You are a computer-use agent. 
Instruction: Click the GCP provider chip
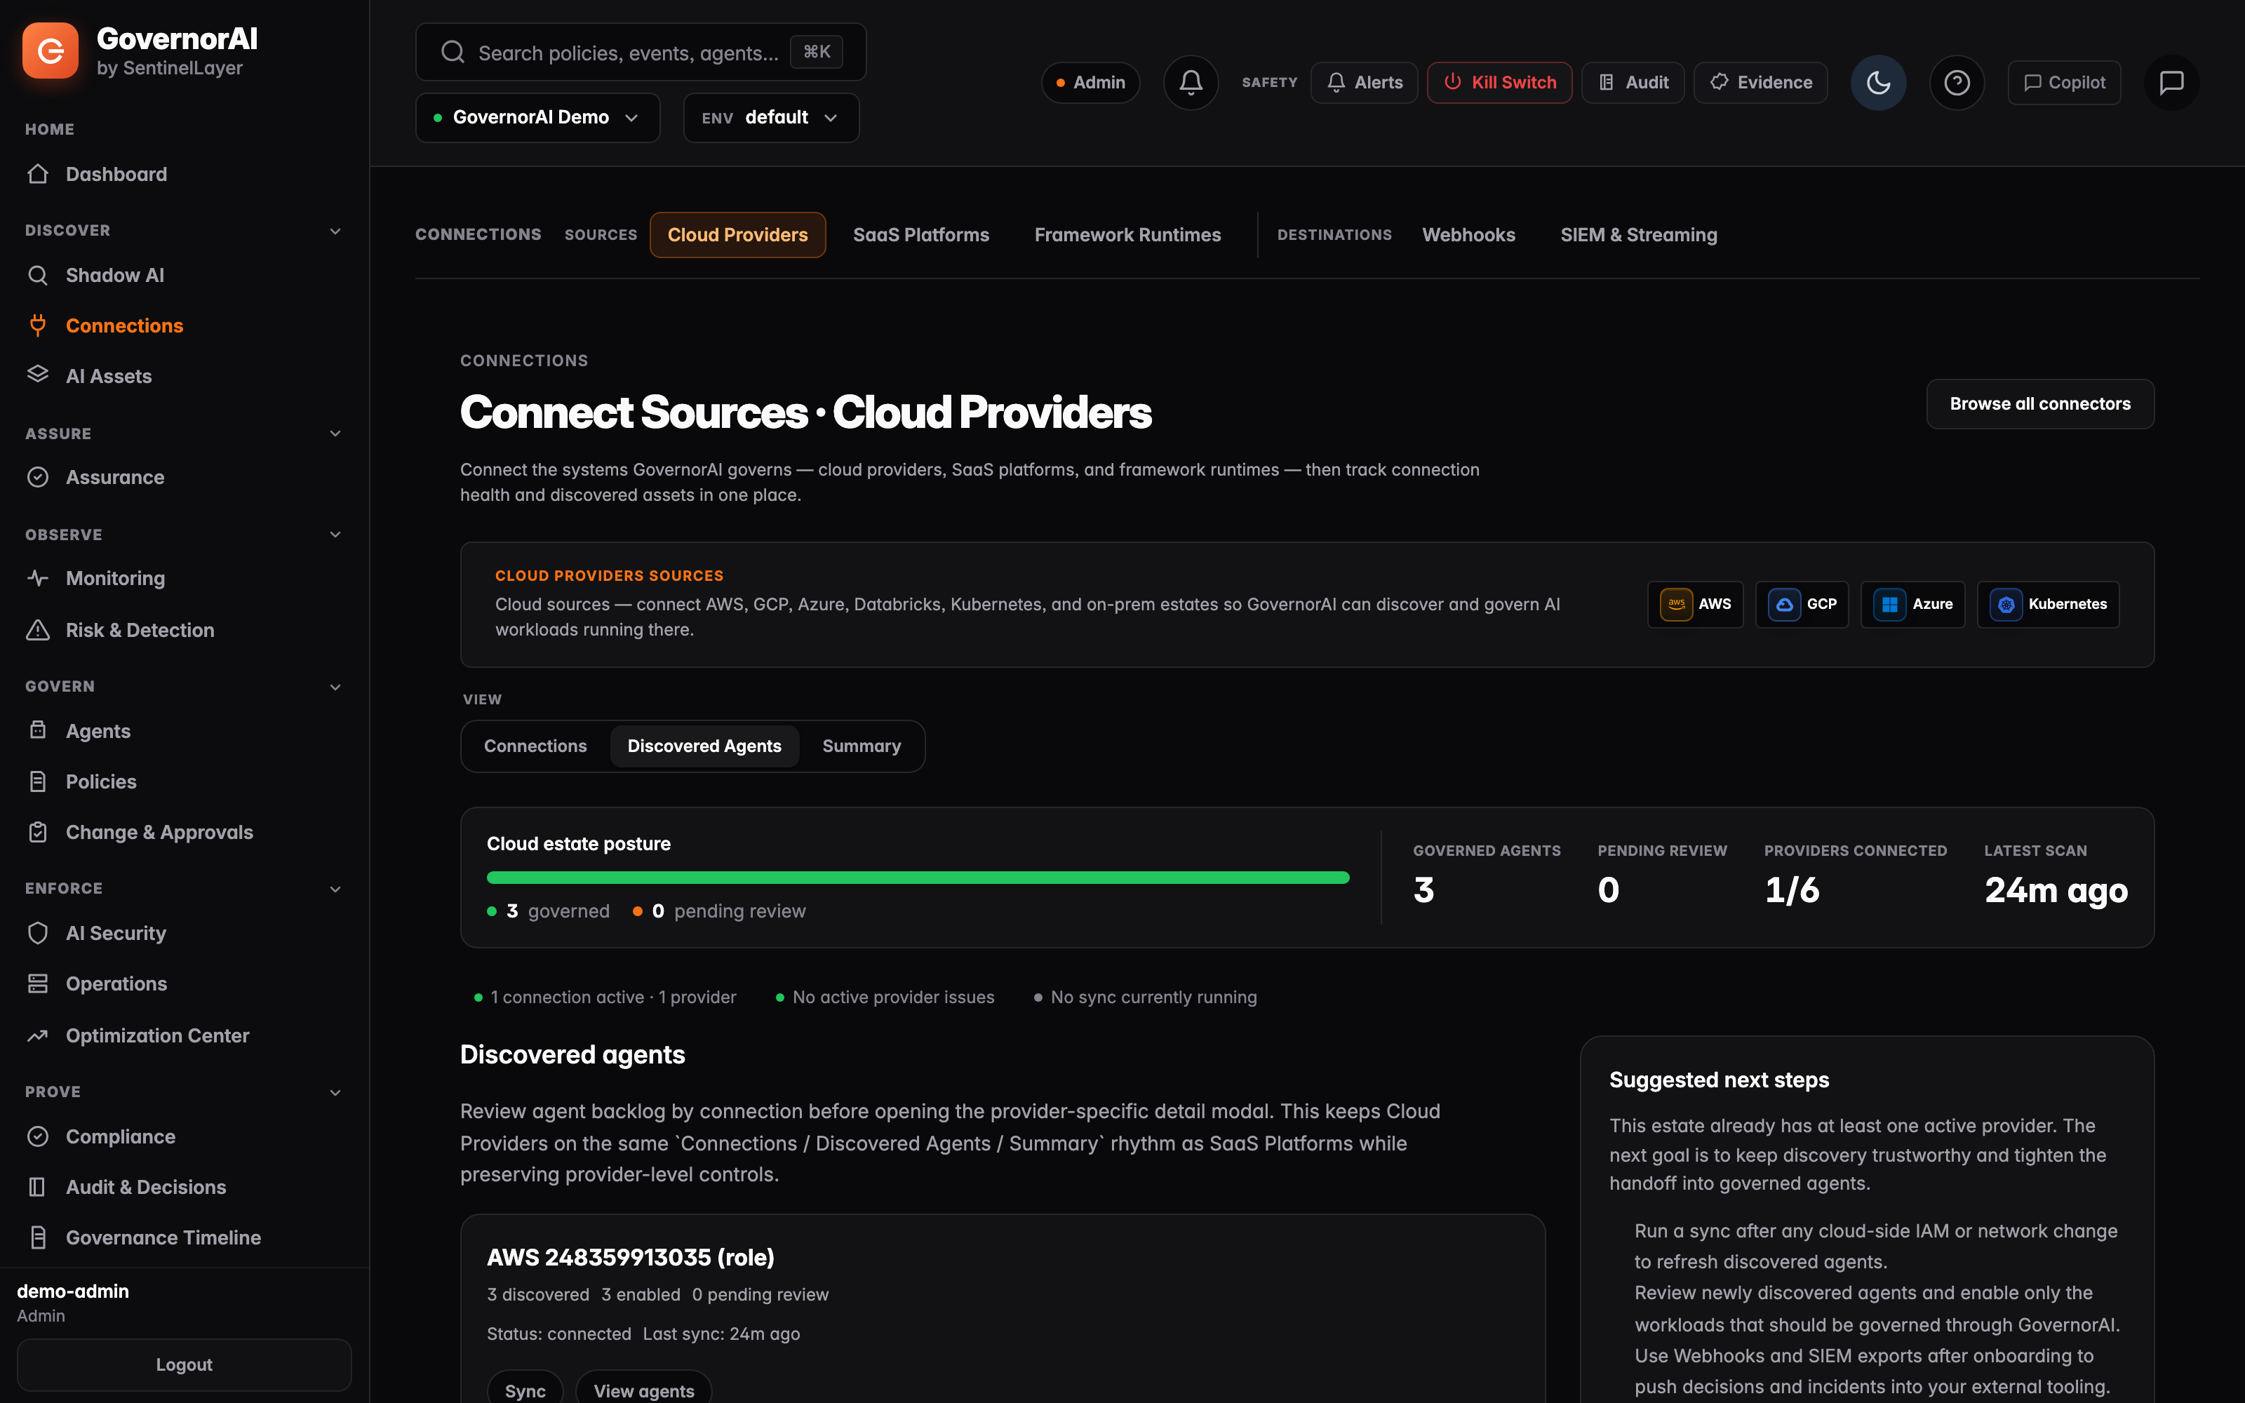pos(1802,604)
